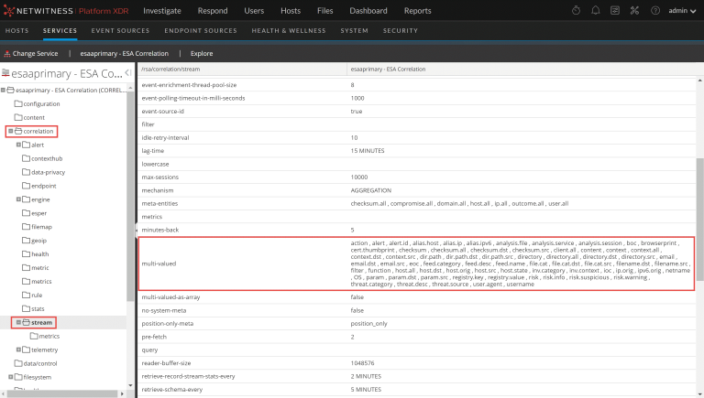Open the admin user dropdown

pos(682,10)
